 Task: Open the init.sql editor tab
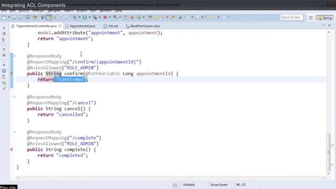pos(113,26)
